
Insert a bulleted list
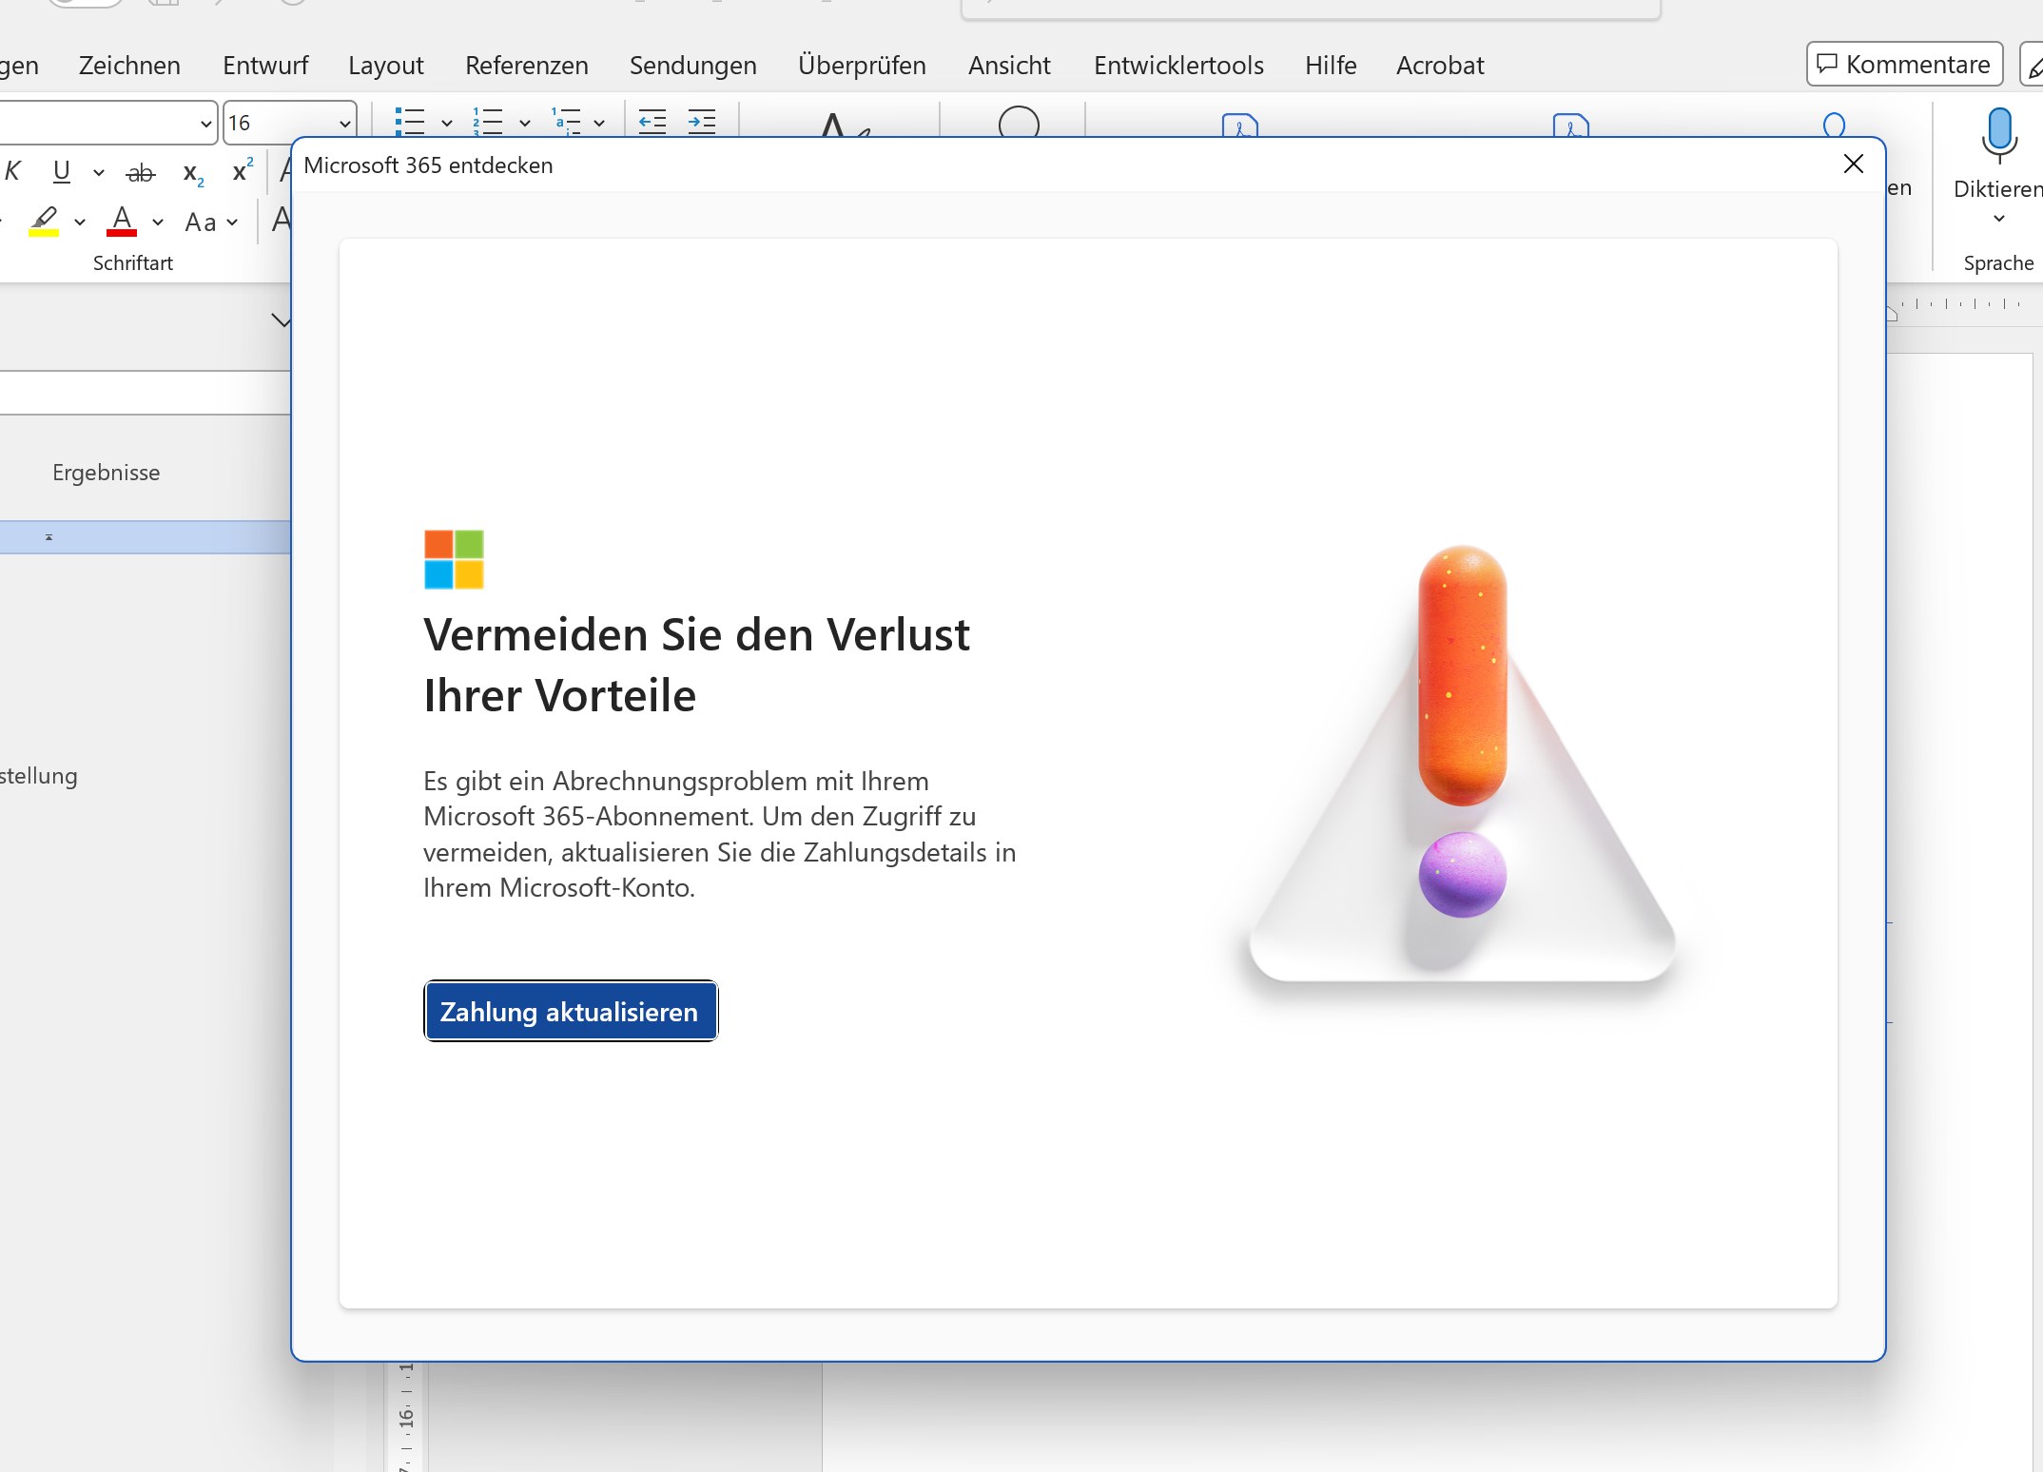point(411,123)
